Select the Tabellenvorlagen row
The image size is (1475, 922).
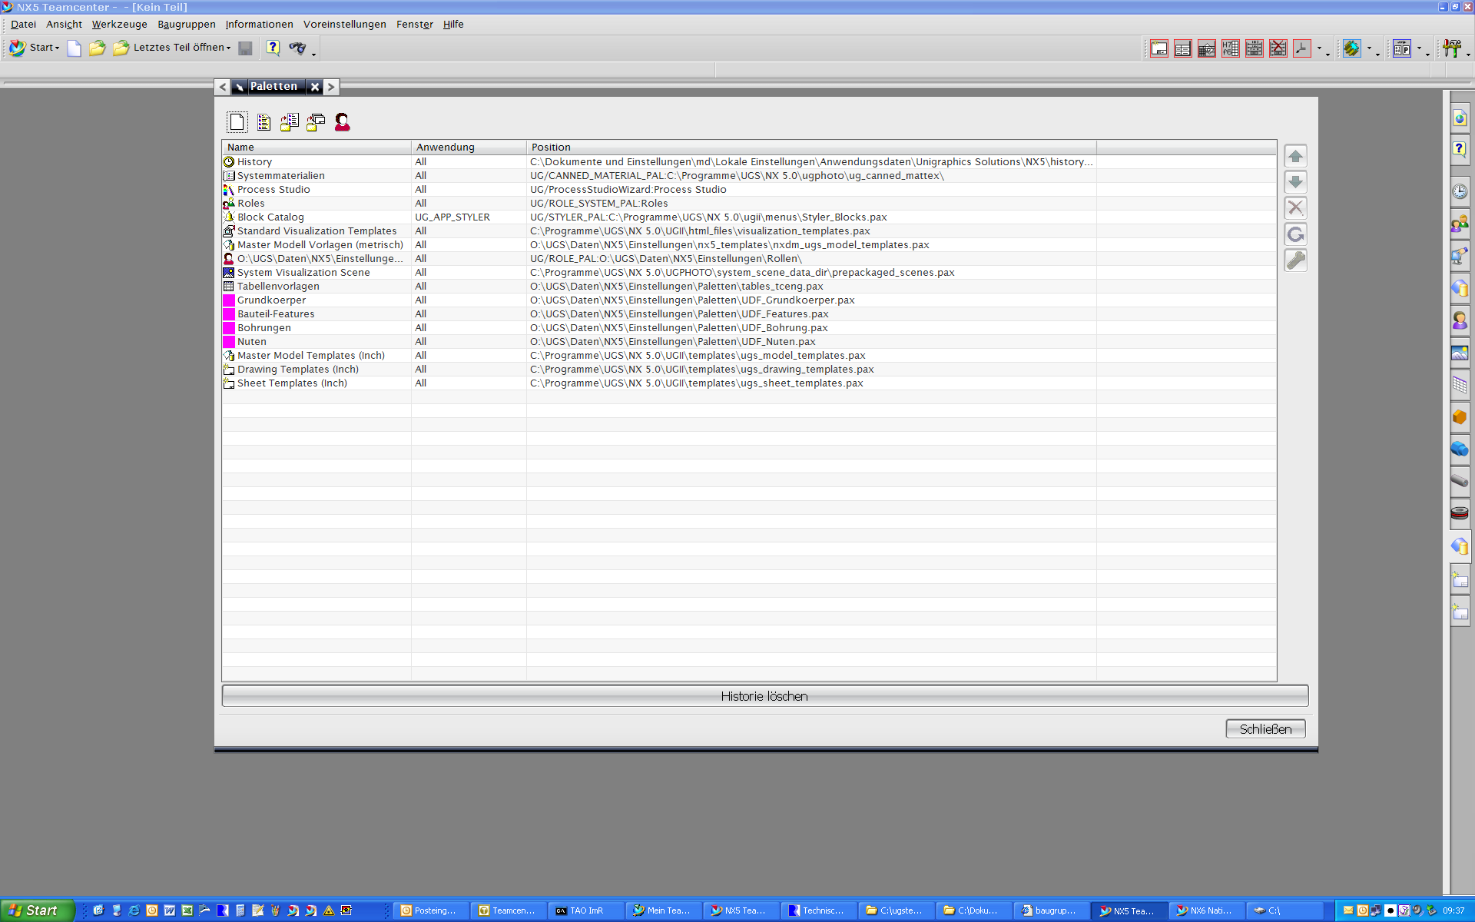click(749, 286)
